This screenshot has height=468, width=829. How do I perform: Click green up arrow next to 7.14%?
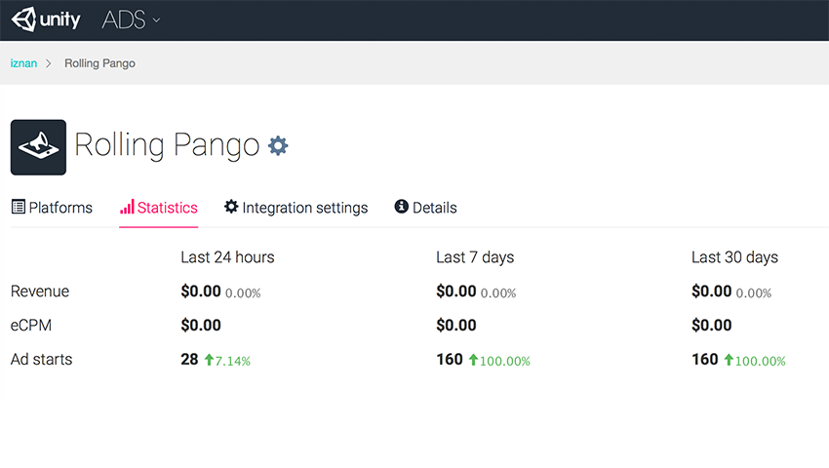pos(208,360)
